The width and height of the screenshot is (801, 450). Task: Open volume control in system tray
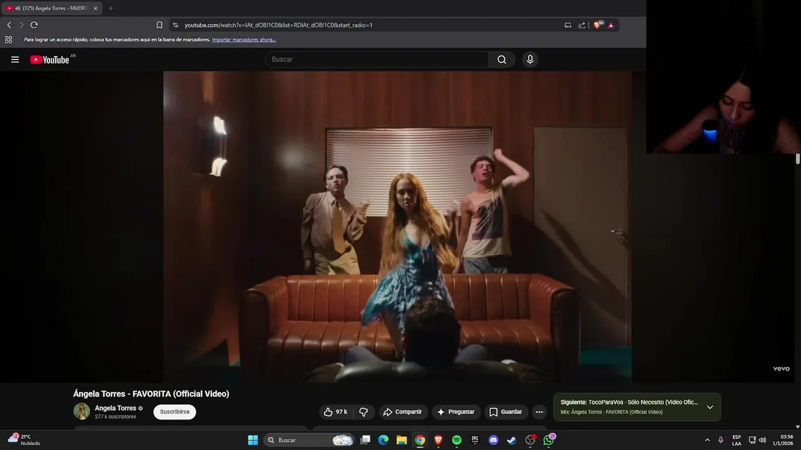[x=762, y=440]
